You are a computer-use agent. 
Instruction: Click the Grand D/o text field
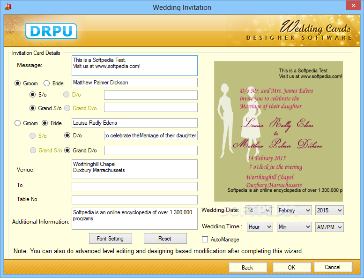click(151, 150)
